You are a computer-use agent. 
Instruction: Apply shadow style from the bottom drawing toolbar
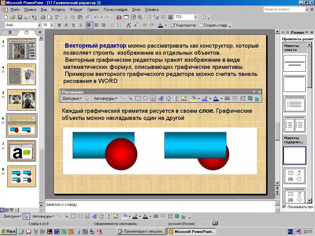click(x=177, y=216)
